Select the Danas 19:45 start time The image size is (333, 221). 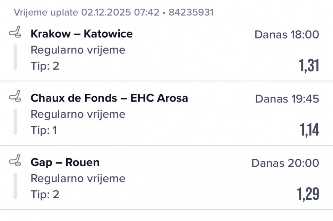287,99
